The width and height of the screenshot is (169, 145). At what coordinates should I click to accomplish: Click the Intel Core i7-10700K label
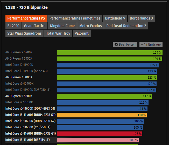click(19, 102)
